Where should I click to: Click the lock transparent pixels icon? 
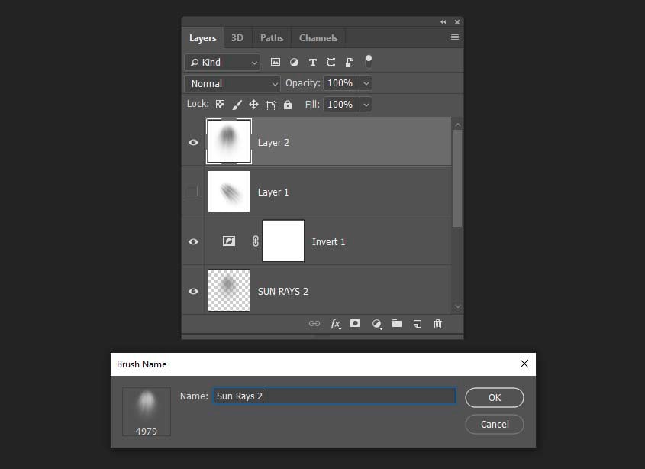221,105
